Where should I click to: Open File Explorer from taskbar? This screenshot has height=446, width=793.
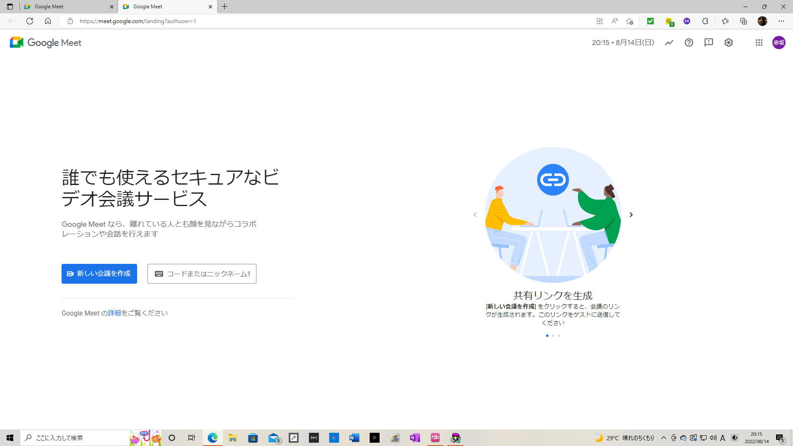coord(233,438)
